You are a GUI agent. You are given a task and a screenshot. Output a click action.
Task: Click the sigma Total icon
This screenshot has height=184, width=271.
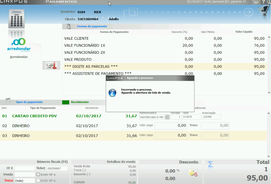210,164
